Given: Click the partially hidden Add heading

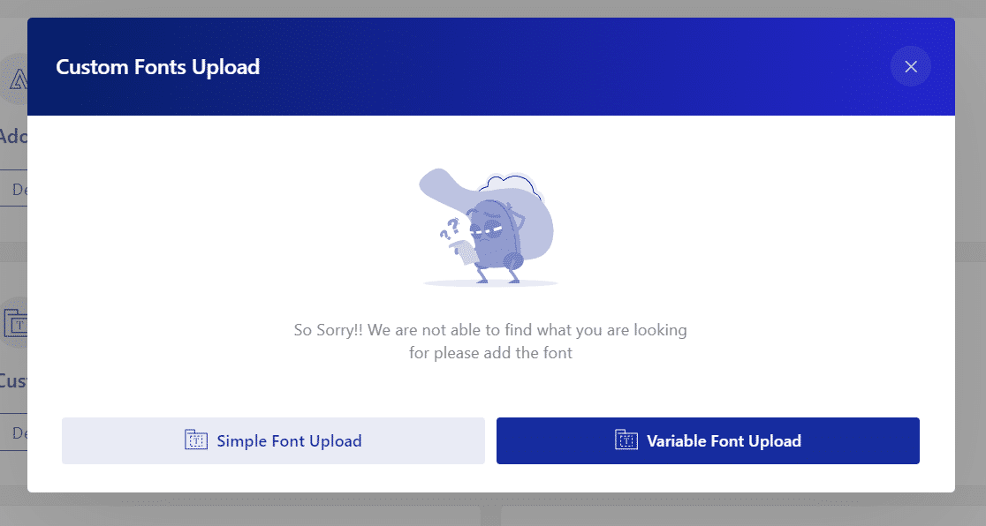Looking at the screenshot, I should [13, 137].
